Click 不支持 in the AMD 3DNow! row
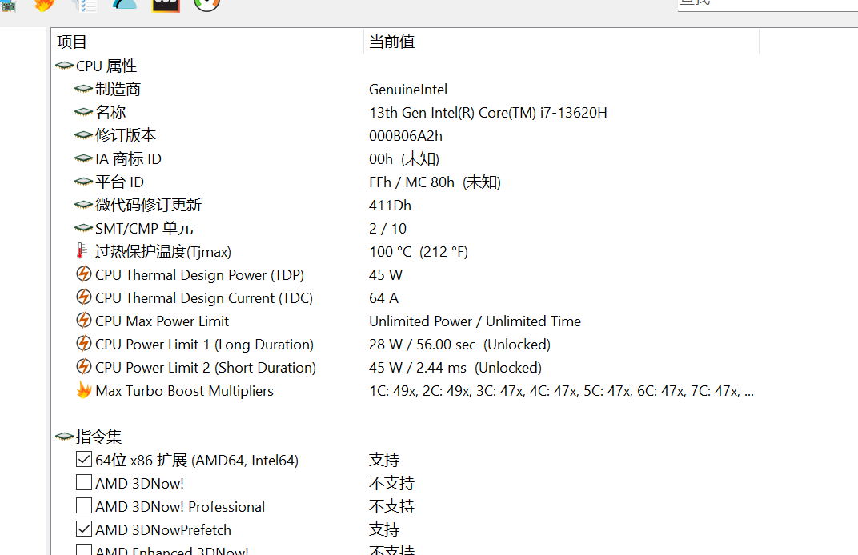Image resolution: width=858 pixels, height=555 pixels. (392, 483)
